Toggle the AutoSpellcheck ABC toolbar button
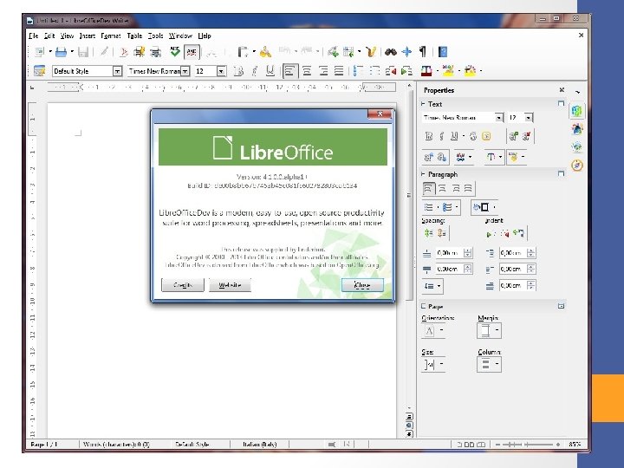 pyautogui.click(x=192, y=52)
